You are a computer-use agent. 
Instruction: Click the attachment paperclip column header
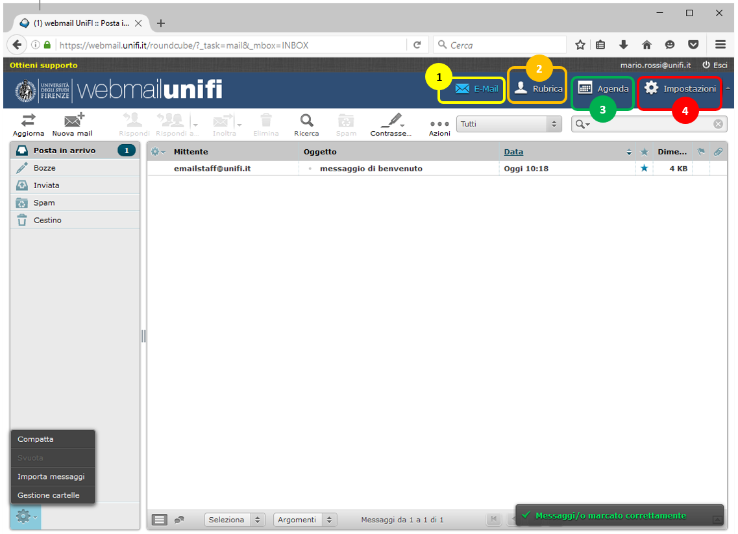[x=718, y=151]
